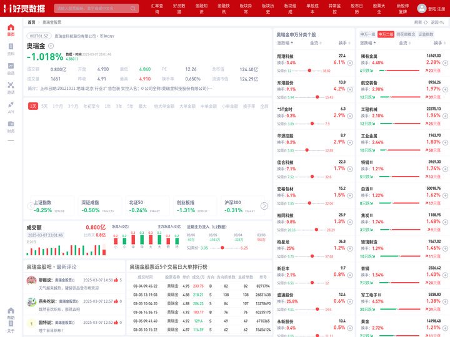The image size is (450, 337).
Task: Click the plus icon for *ST金时
Action: click(350, 116)
